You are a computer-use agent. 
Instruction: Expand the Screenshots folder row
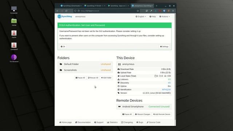click(85, 70)
